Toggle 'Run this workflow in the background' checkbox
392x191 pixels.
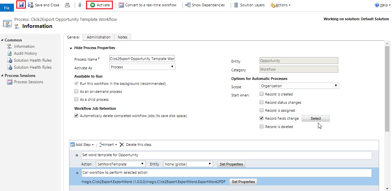tap(76, 84)
